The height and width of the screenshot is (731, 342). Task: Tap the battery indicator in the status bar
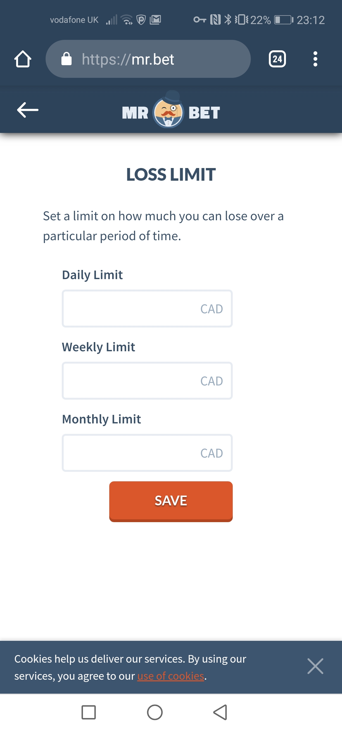coord(284,20)
